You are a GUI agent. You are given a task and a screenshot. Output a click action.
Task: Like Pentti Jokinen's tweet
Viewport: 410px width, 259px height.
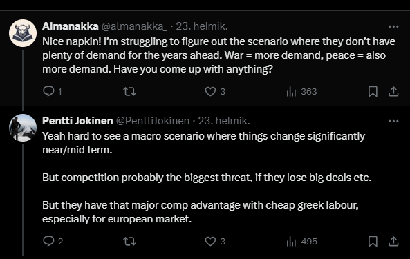[210, 241]
